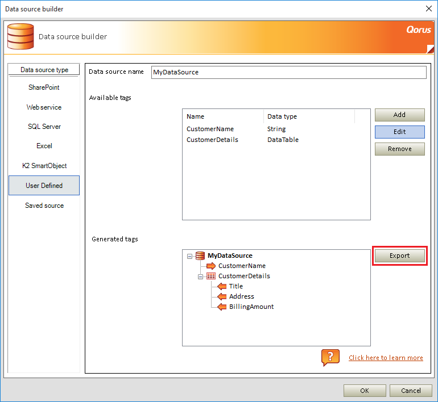Select Excel data source type
Image resolution: width=438 pixels, height=402 pixels.
point(44,146)
